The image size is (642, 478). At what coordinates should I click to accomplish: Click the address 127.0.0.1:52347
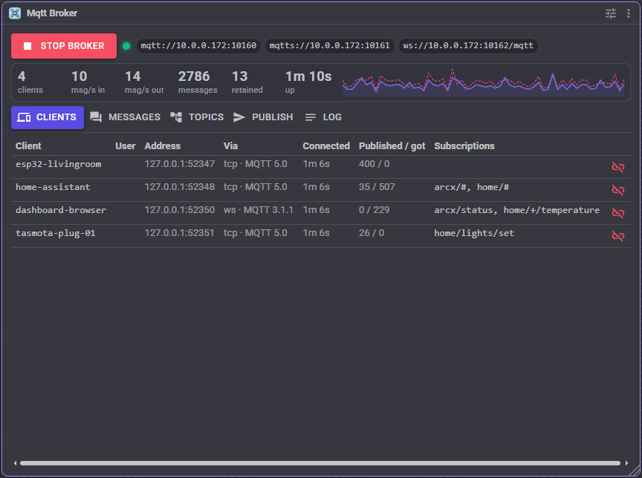pos(179,164)
